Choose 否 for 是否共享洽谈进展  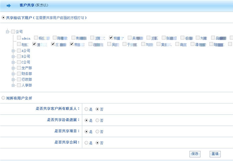click(97, 120)
